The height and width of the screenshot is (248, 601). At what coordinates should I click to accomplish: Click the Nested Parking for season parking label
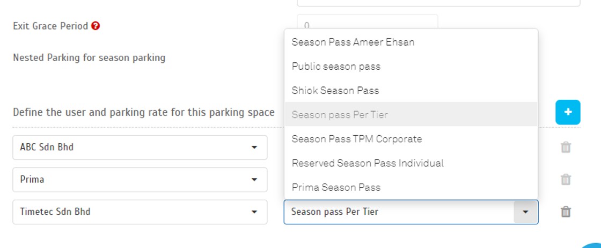click(89, 57)
